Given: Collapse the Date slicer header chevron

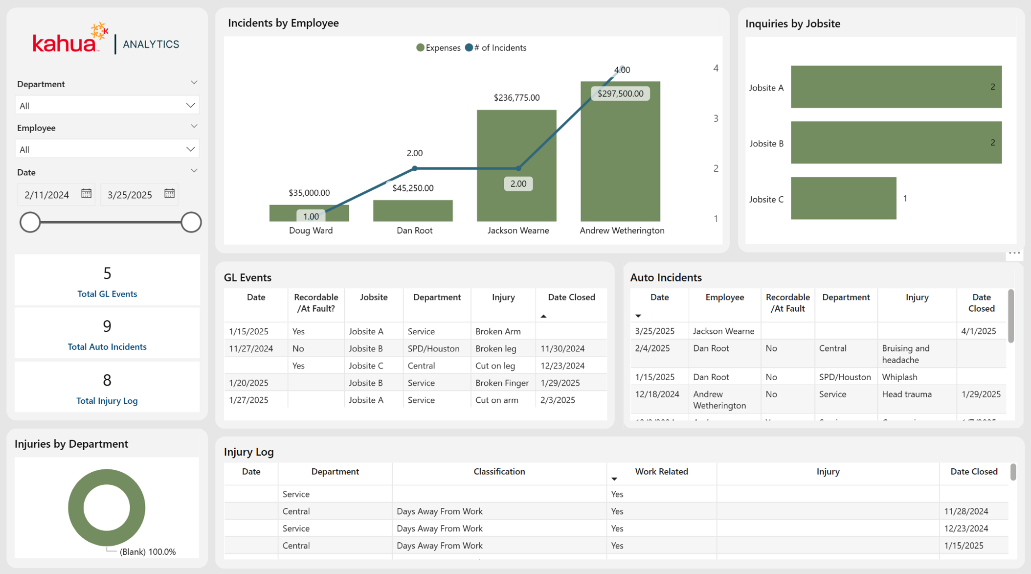Looking at the screenshot, I should (194, 171).
